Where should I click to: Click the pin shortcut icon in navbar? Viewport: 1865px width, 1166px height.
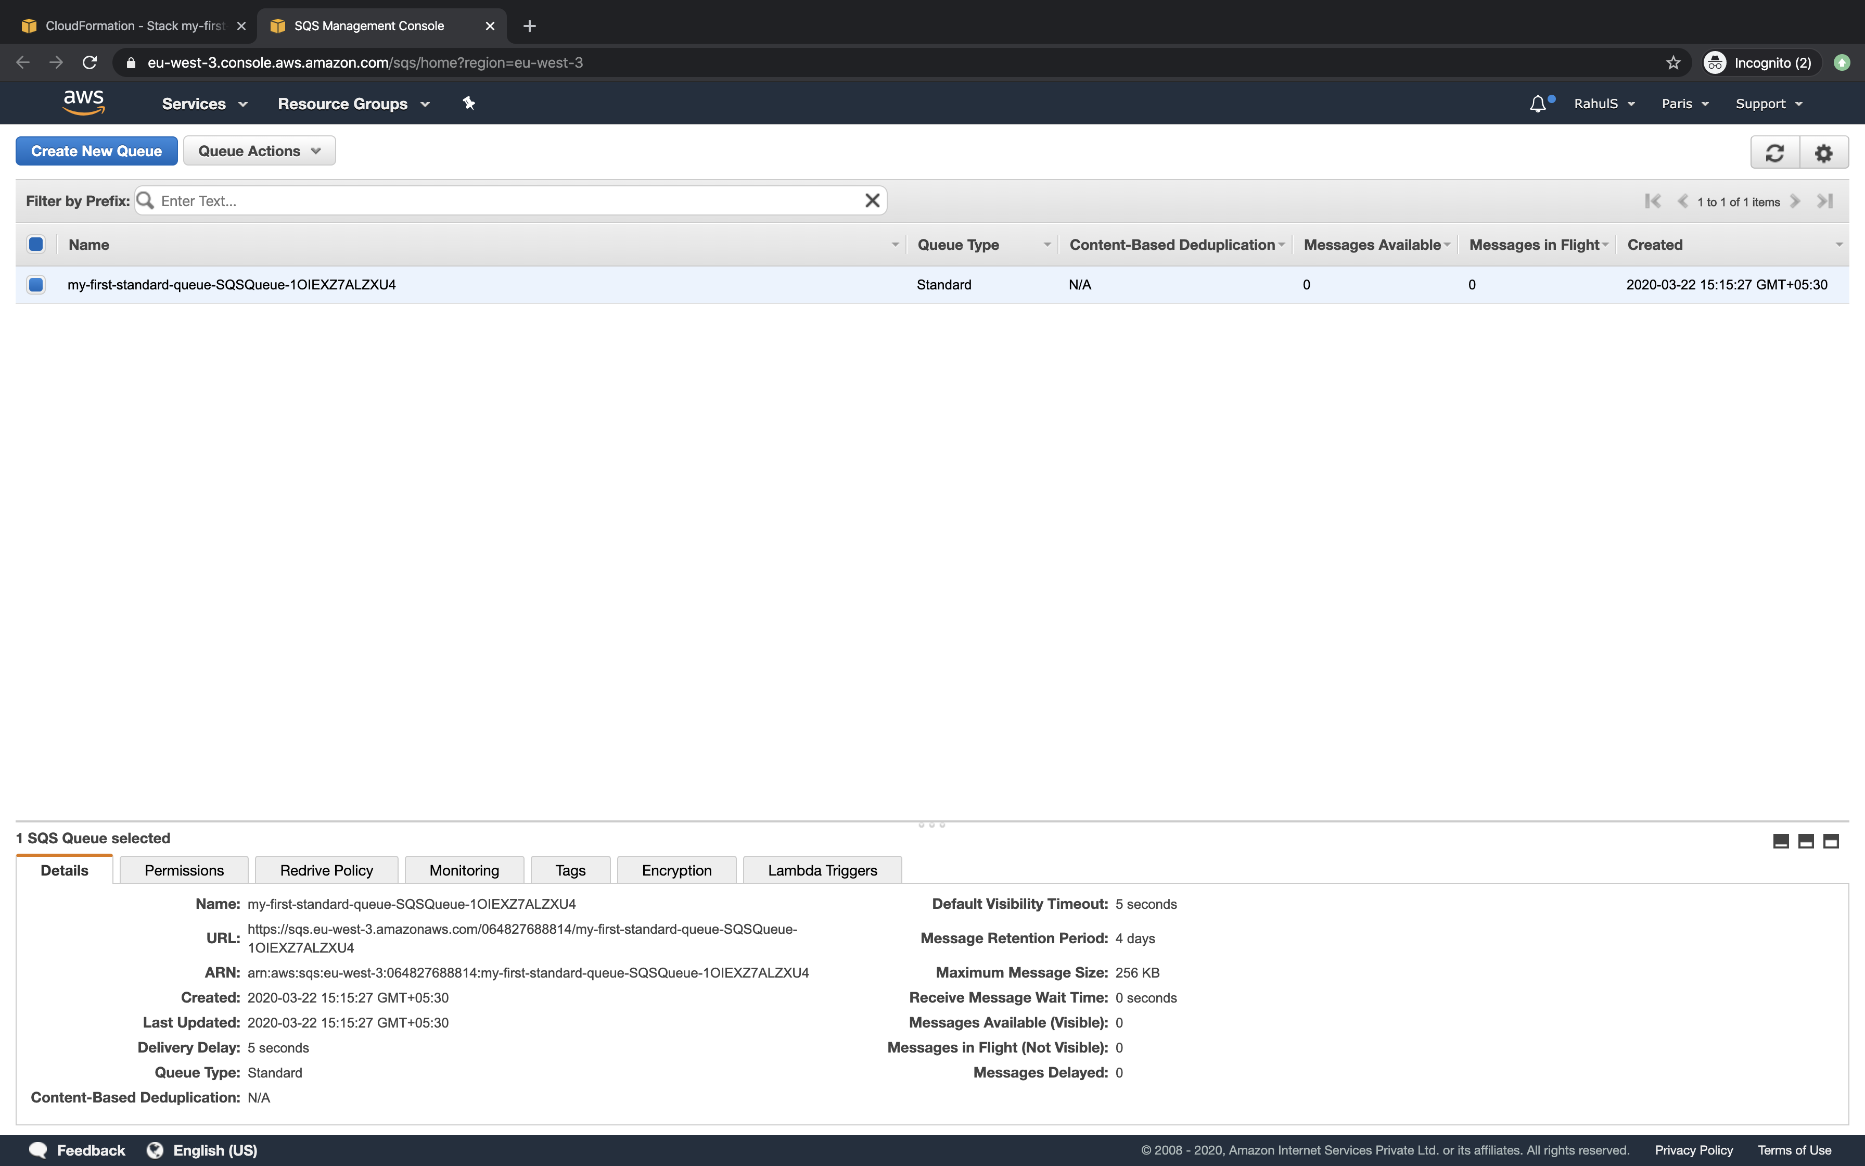click(468, 103)
